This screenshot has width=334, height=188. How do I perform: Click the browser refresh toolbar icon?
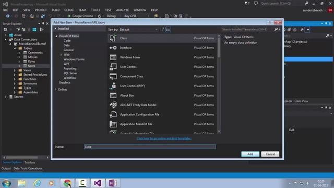pyautogui.click(x=100, y=16)
